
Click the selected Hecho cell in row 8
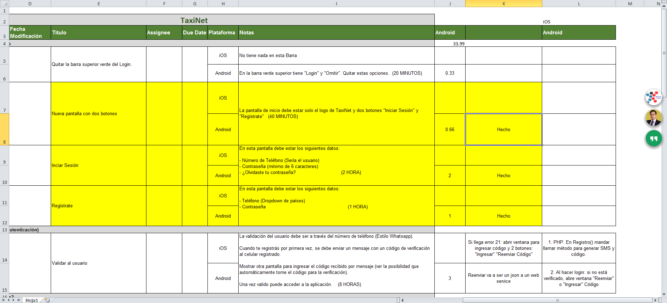coord(504,129)
